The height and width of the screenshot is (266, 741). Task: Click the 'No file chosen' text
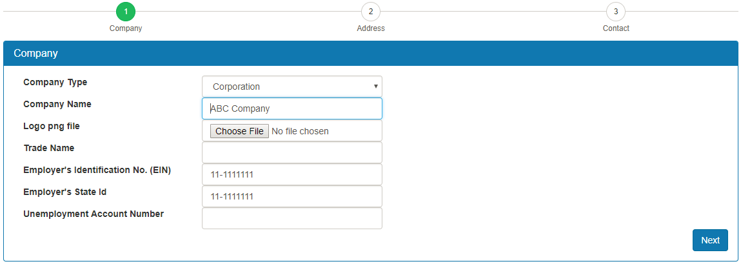click(300, 131)
